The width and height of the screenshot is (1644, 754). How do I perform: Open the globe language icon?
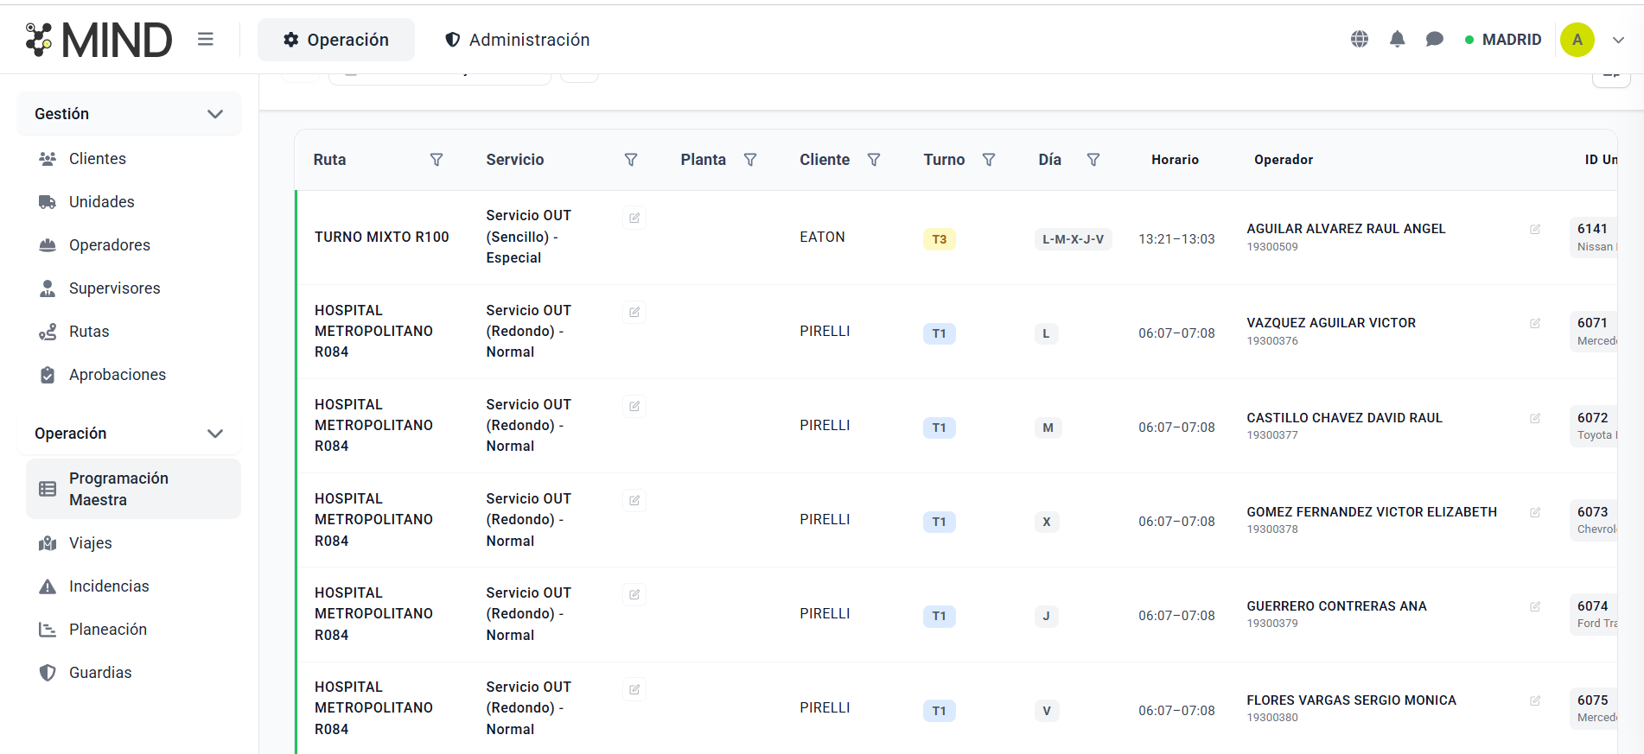point(1360,39)
